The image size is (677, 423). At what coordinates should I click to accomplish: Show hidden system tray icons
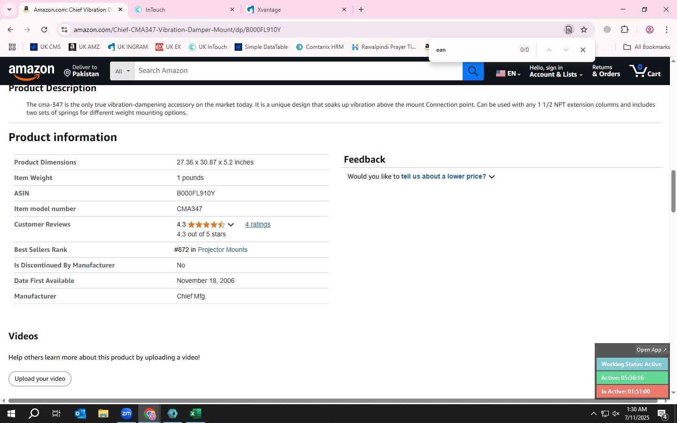pos(593,414)
